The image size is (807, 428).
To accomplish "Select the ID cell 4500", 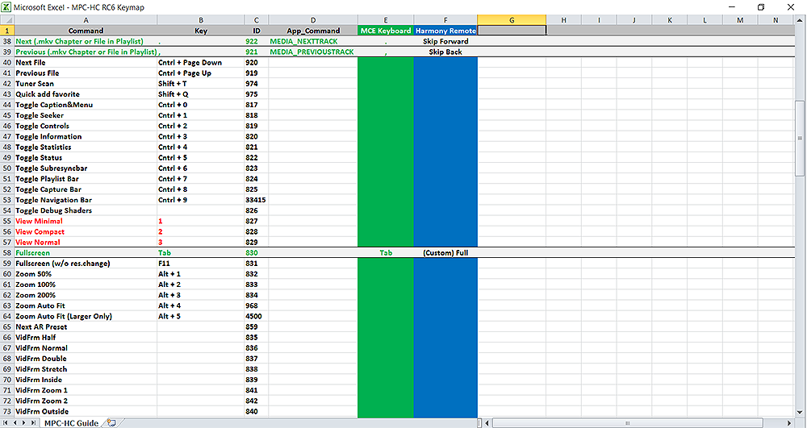I will coord(257,317).
